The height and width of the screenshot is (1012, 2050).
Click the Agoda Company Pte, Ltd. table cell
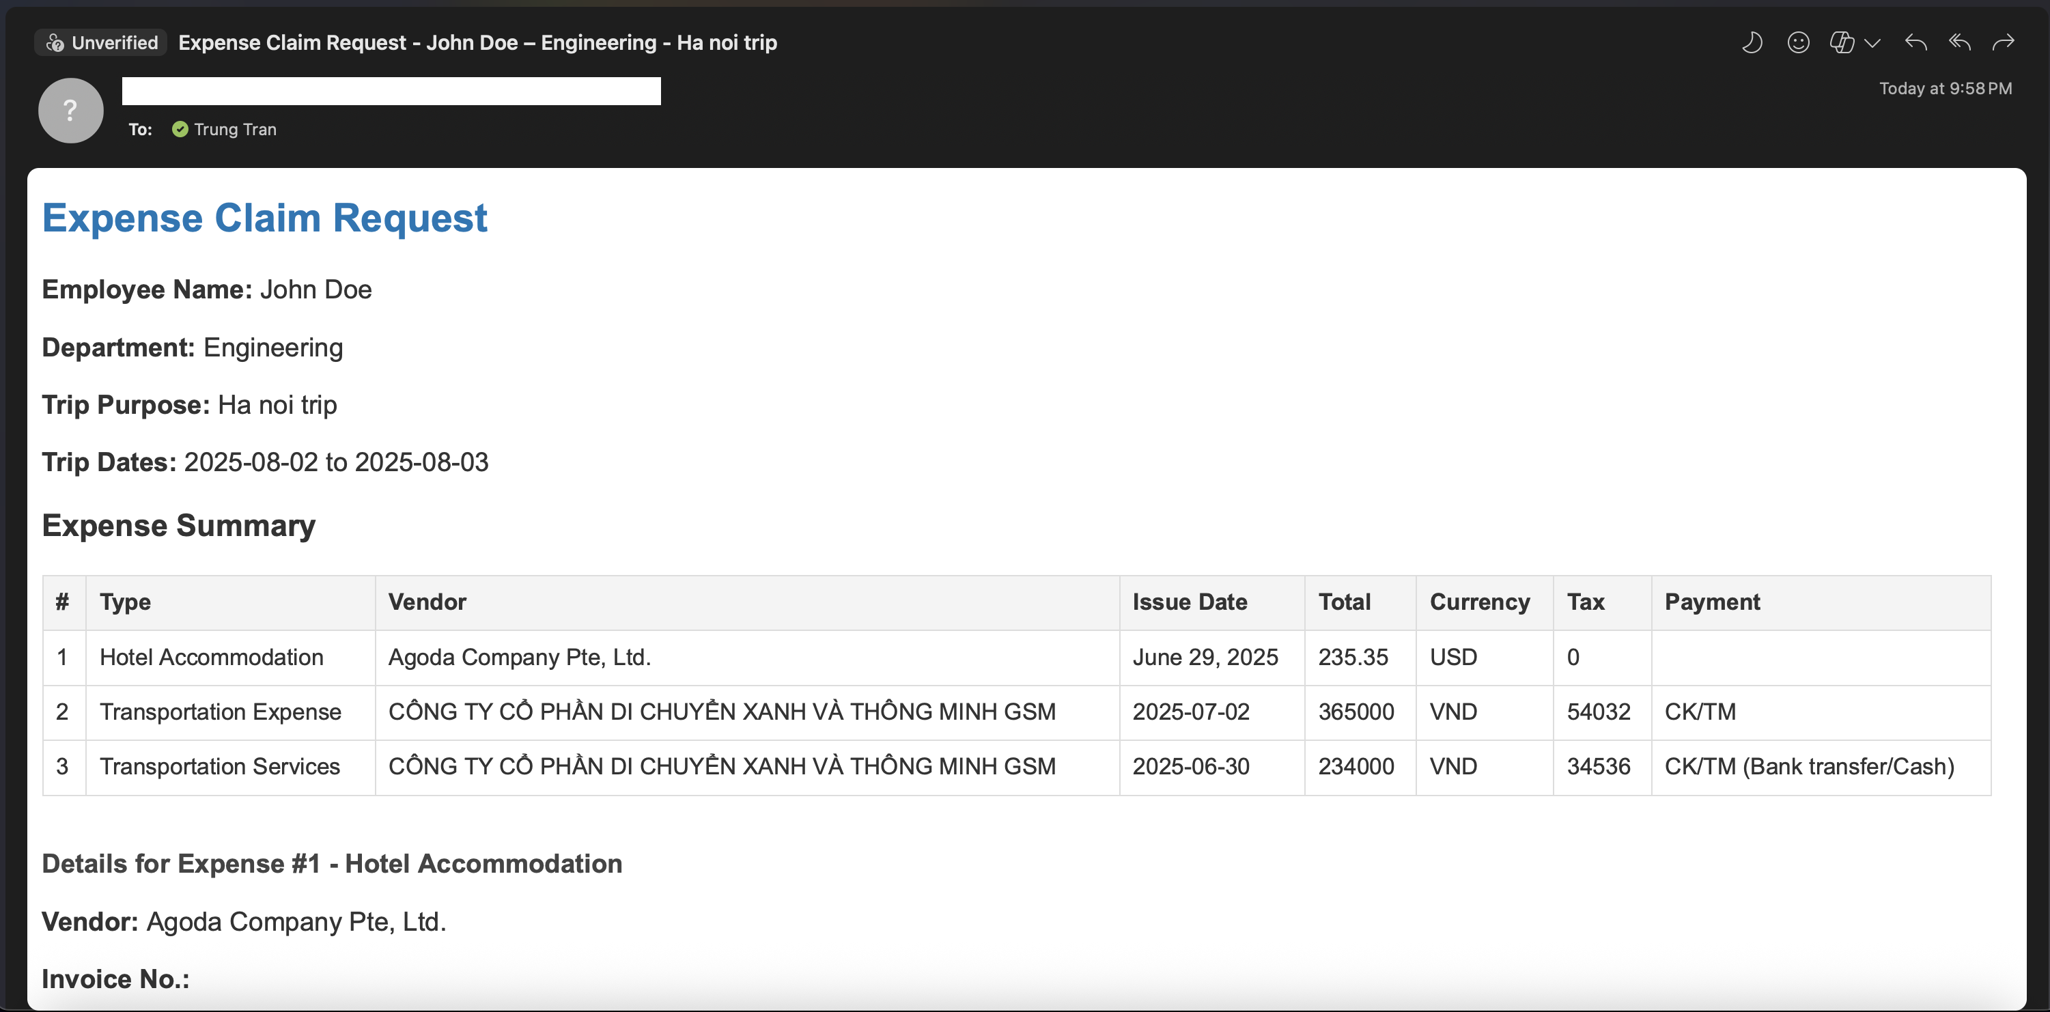[520, 657]
